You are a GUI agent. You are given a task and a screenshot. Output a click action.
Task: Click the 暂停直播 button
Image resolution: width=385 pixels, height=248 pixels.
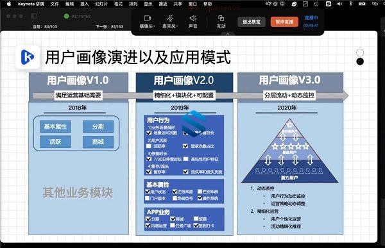coord(284,22)
